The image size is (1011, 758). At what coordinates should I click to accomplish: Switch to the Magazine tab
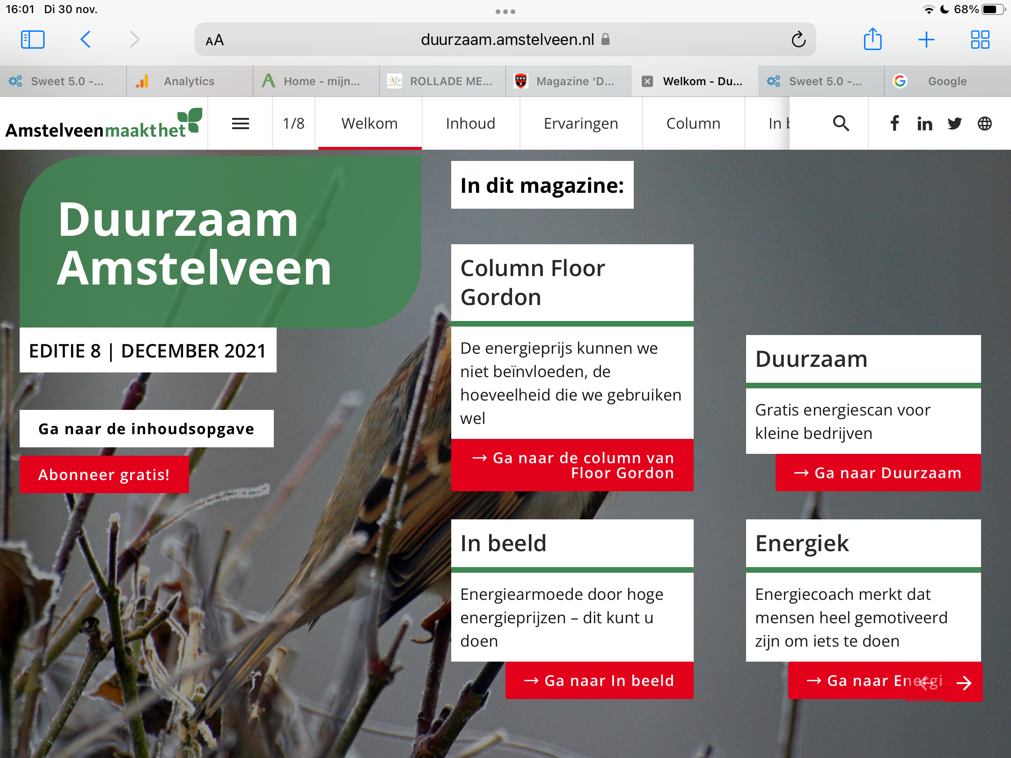(569, 81)
